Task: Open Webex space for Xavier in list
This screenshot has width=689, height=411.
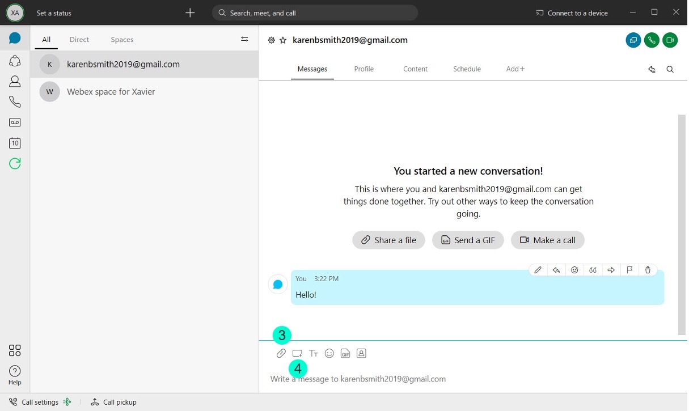Action: [x=145, y=91]
